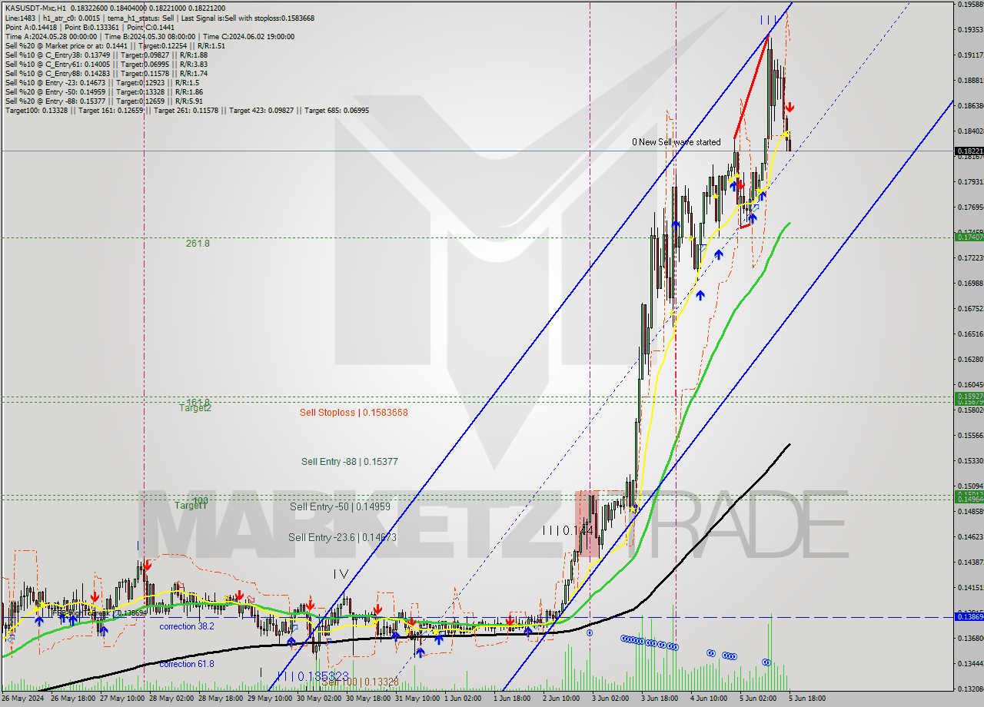
Task: Click the 0.16045 price axis label
Action: click(x=970, y=384)
